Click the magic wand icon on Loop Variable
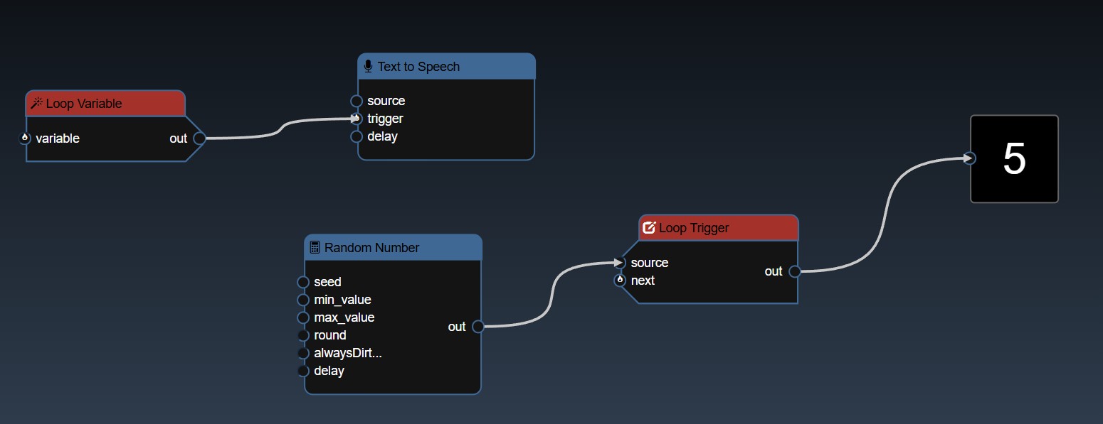Image resolution: width=1103 pixels, height=424 pixels. 37,104
